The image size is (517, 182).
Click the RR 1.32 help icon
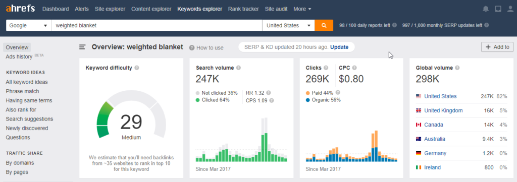(x=269, y=93)
